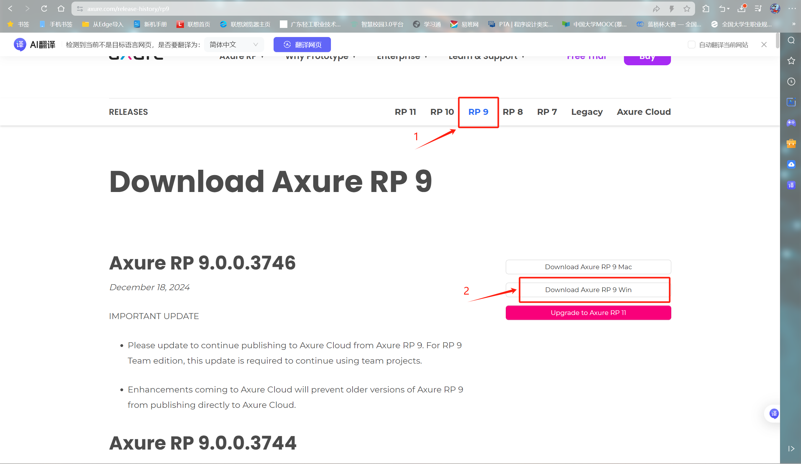Expand the bookmarks overflow chevron
The width and height of the screenshot is (801, 464).
pos(794,24)
